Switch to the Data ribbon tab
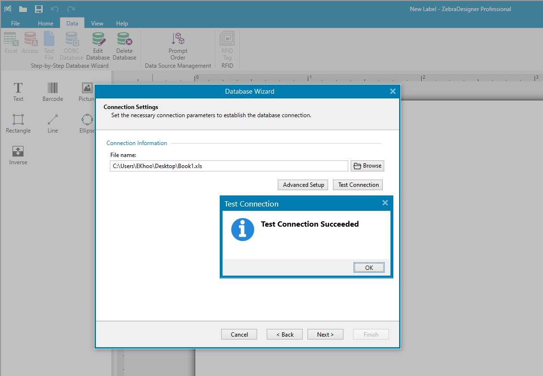Image resolution: width=543 pixels, height=376 pixels. [72, 23]
